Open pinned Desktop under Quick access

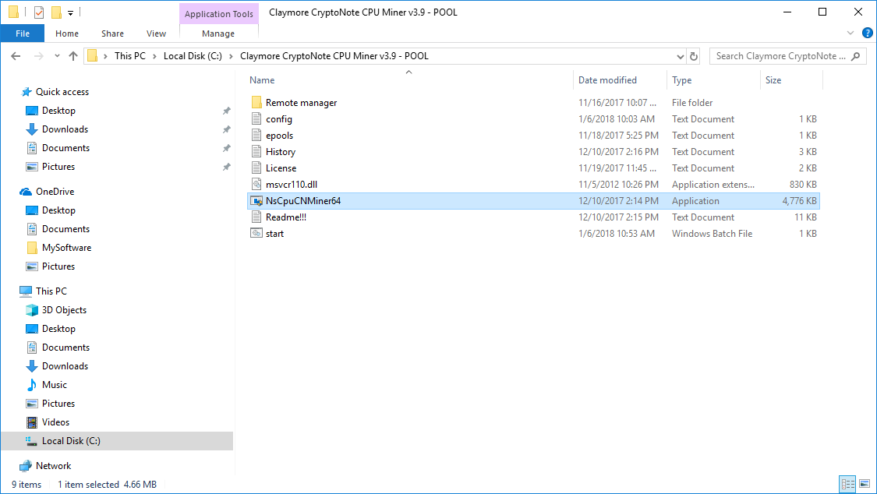pos(58,111)
